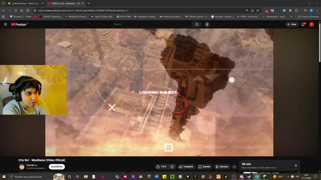Open the Windows Start menu
Screen dimensions: 321x180
(x=4, y=177)
